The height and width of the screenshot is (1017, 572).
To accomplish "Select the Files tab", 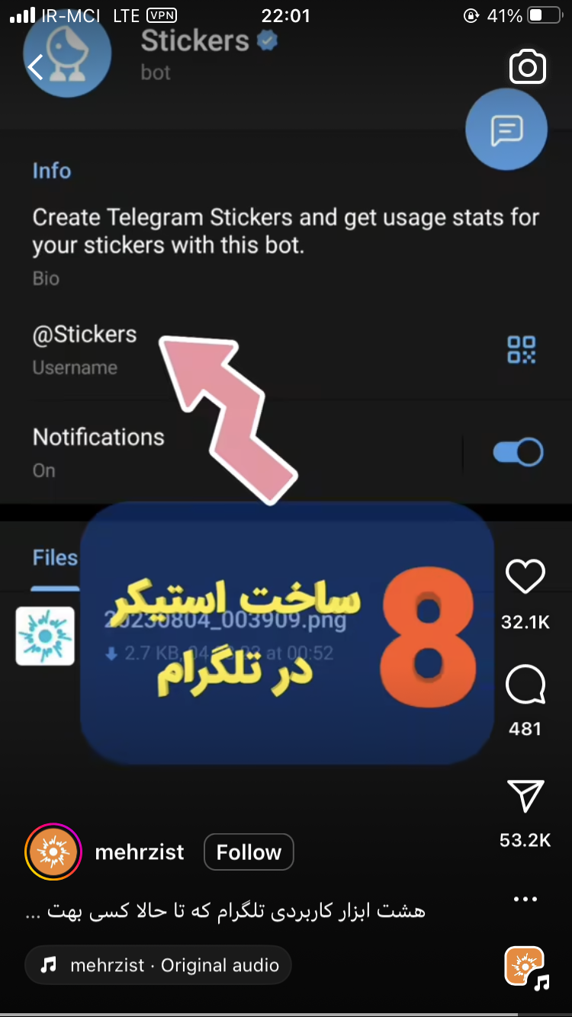I will [x=55, y=558].
